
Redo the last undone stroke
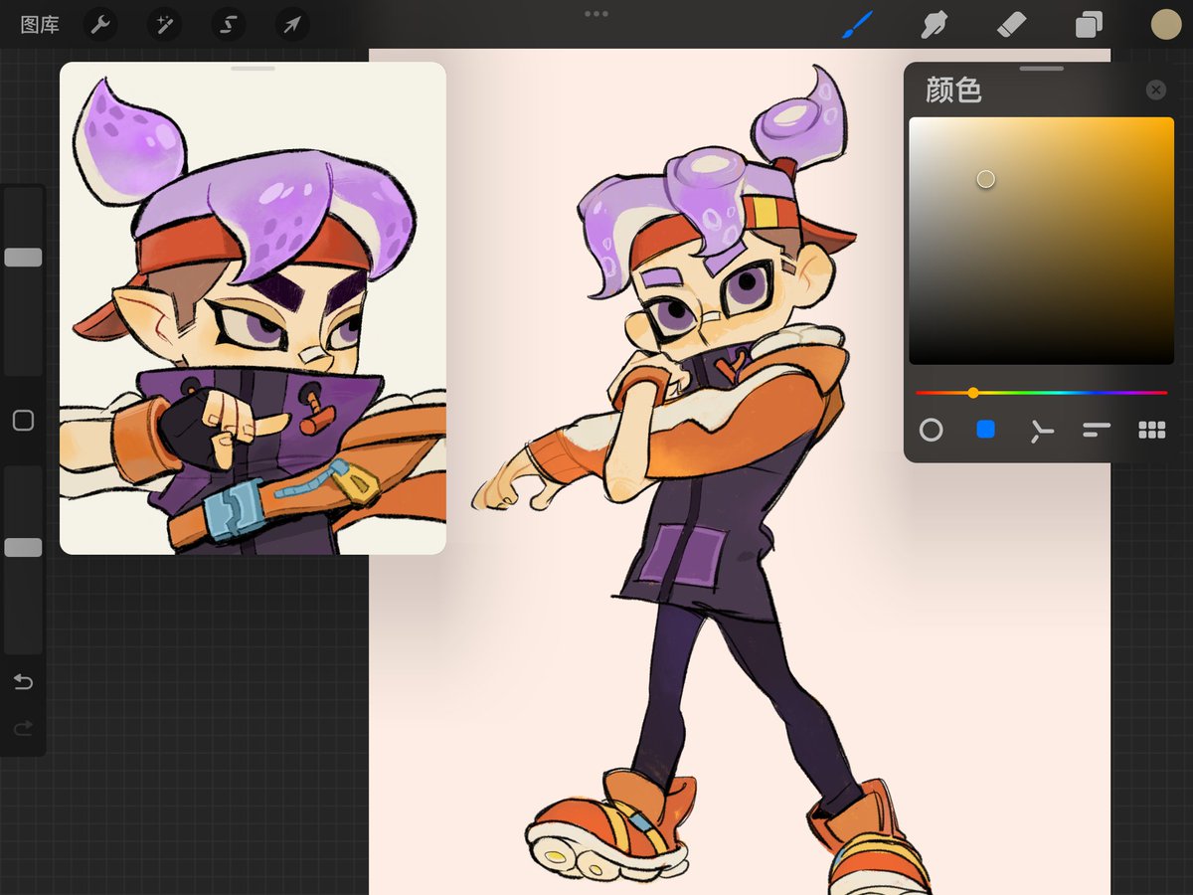(23, 729)
